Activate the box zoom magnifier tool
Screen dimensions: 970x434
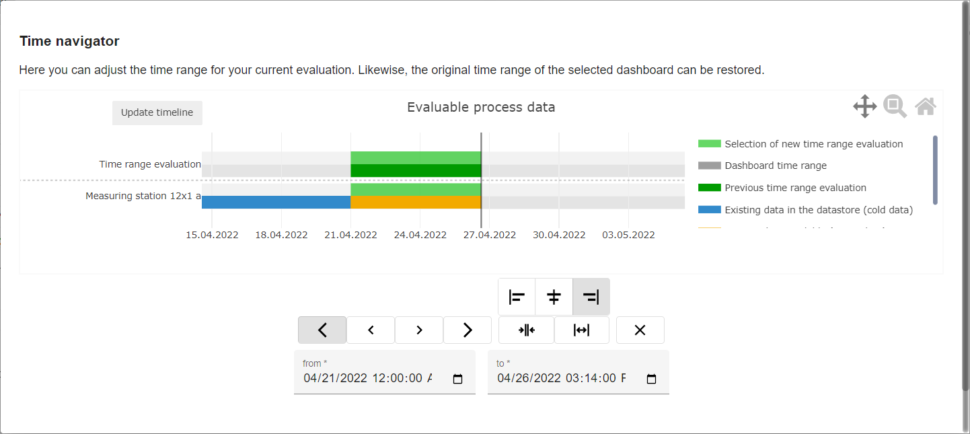[x=895, y=106]
